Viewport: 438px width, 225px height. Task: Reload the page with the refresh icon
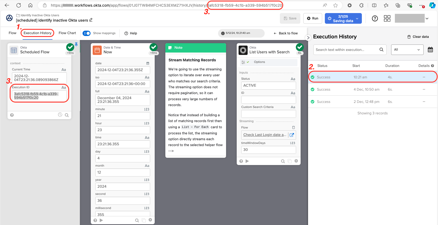[x=19, y=5]
